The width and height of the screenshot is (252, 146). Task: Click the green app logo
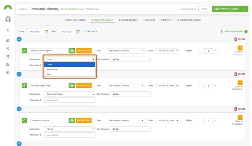point(8,8)
